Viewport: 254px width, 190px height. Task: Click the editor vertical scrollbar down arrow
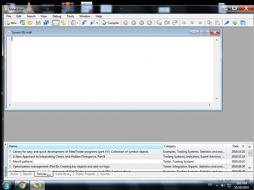(217, 98)
